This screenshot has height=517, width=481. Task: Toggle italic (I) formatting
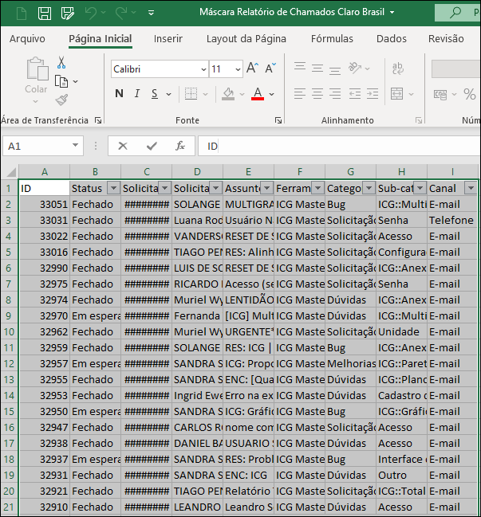[x=137, y=94]
